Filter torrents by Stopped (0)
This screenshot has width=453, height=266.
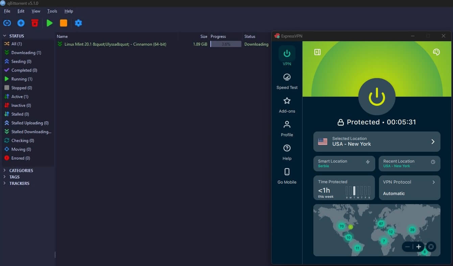tap(27, 88)
